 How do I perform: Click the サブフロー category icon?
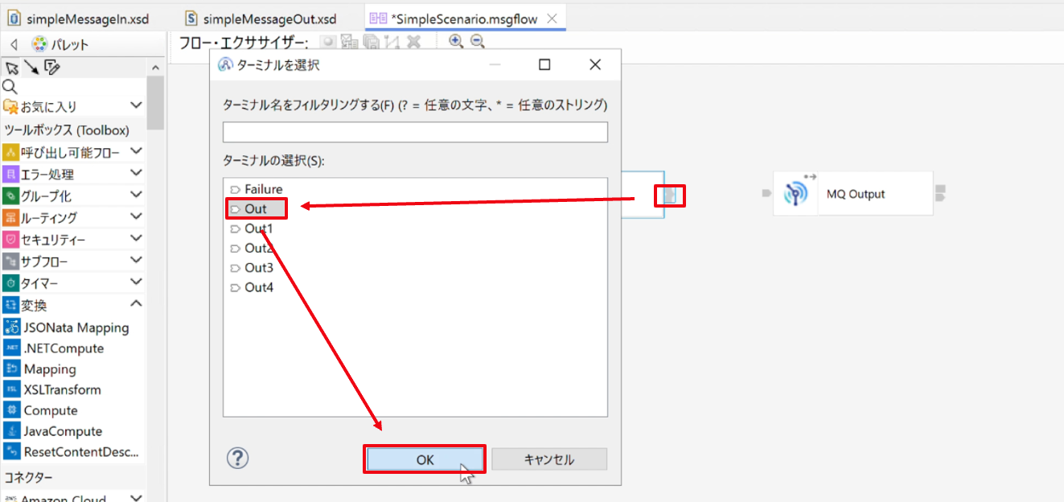pyautogui.click(x=10, y=261)
